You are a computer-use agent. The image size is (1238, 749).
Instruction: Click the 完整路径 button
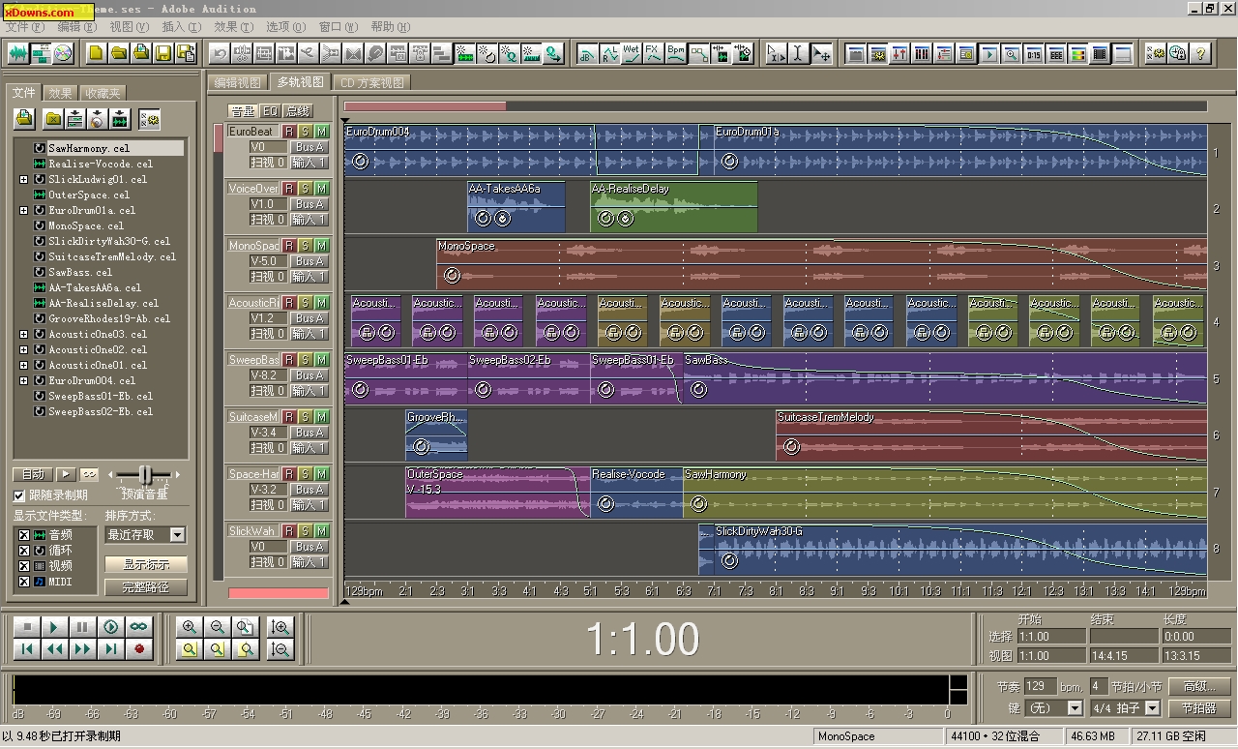[x=146, y=586]
